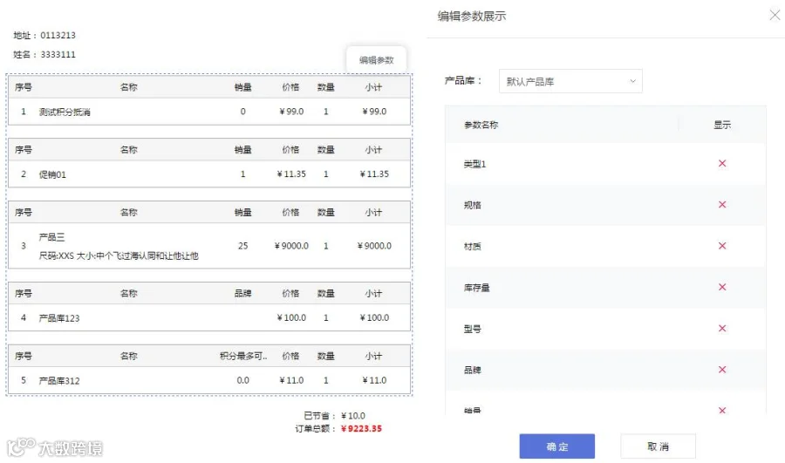Click the 姓名：3333111 line

tap(44, 54)
